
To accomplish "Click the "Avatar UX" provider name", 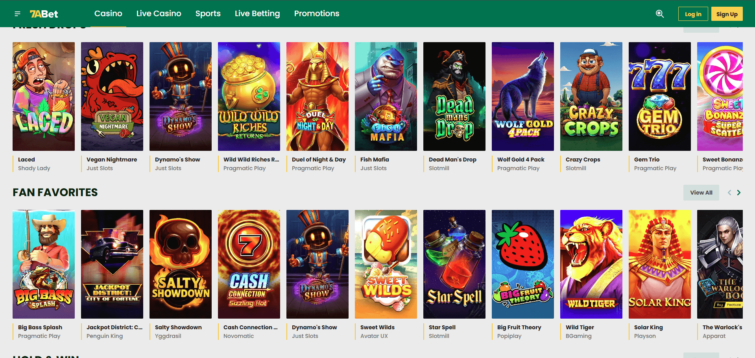I will (x=374, y=336).
